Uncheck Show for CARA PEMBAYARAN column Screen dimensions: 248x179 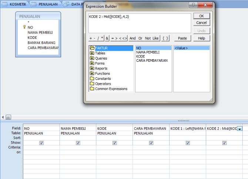click(151, 143)
